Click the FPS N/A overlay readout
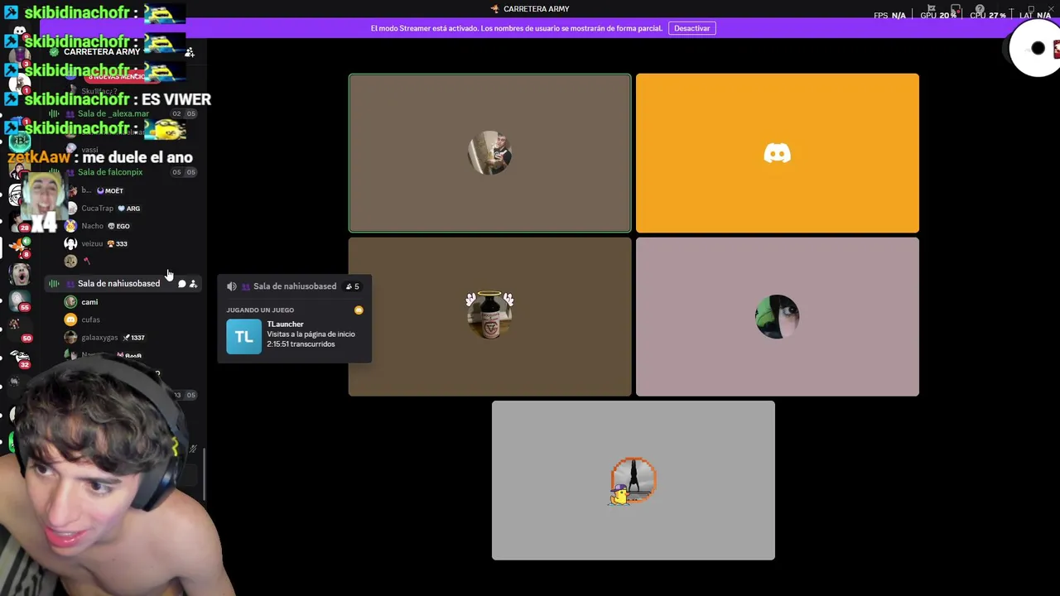The width and height of the screenshot is (1060, 596). click(x=889, y=16)
